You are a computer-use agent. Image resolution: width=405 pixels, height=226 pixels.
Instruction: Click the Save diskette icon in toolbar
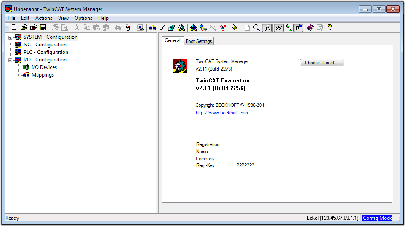[x=43, y=28]
